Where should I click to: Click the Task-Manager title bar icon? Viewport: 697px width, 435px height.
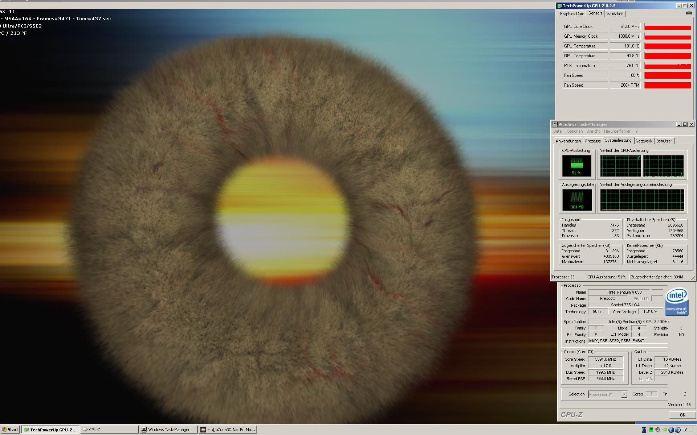pos(555,124)
